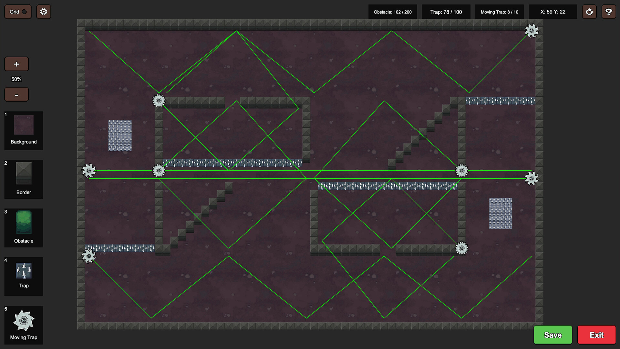Open the editor settings gear
Image resolution: width=620 pixels, height=349 pixels.
[43, 12]
